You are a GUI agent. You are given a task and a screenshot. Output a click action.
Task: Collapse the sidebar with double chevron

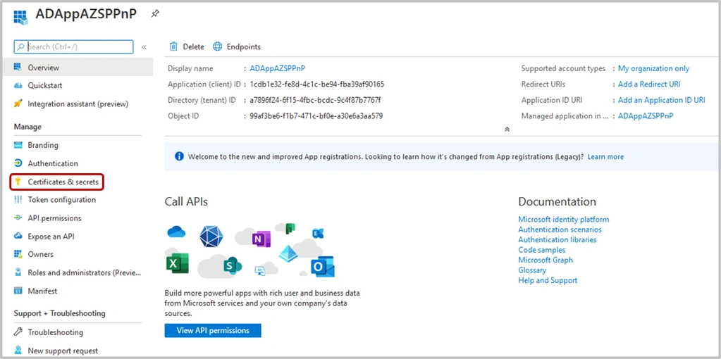144,47
